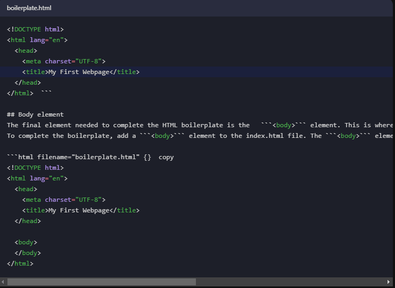Click the first <!DOCTYPE html> line
This screenshot has width=395, height=288.
coord(35,29)
